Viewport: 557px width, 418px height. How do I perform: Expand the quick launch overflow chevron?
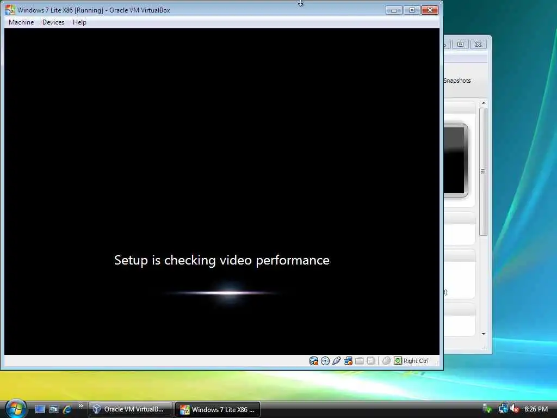81,406
